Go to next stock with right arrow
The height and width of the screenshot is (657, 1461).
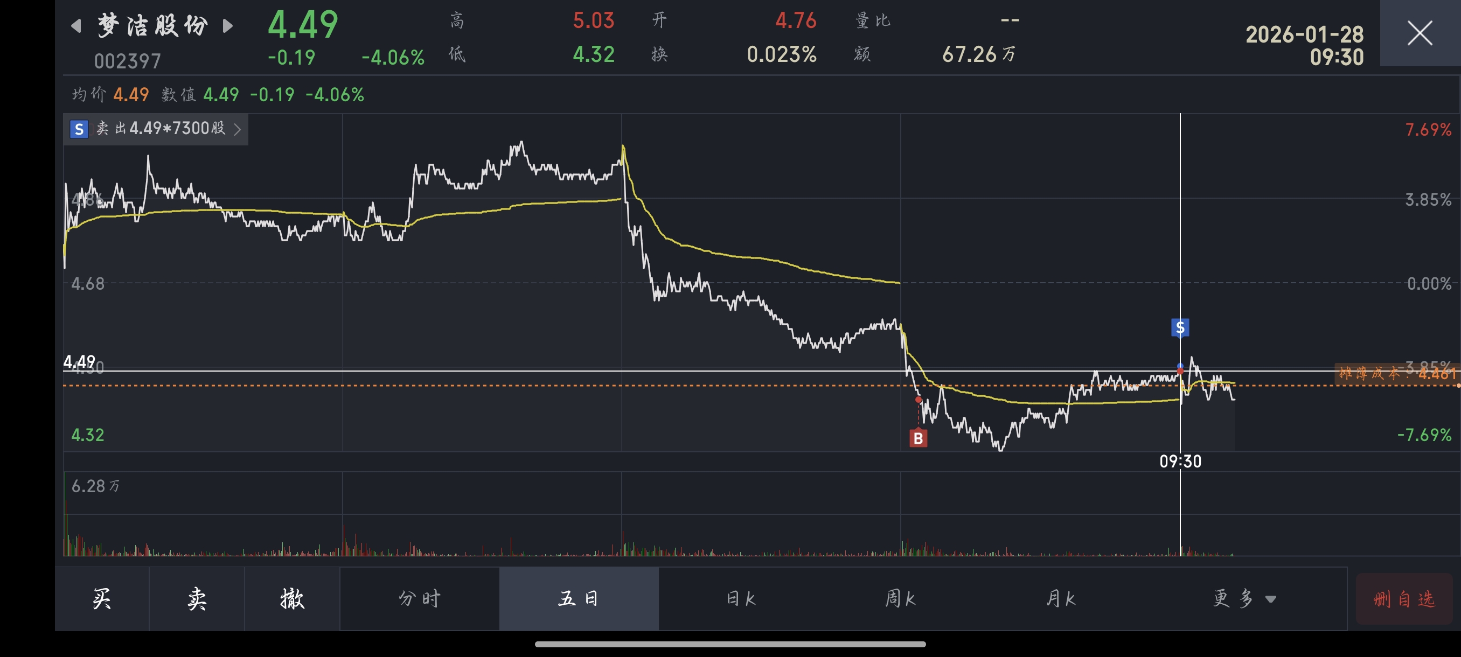227,26
